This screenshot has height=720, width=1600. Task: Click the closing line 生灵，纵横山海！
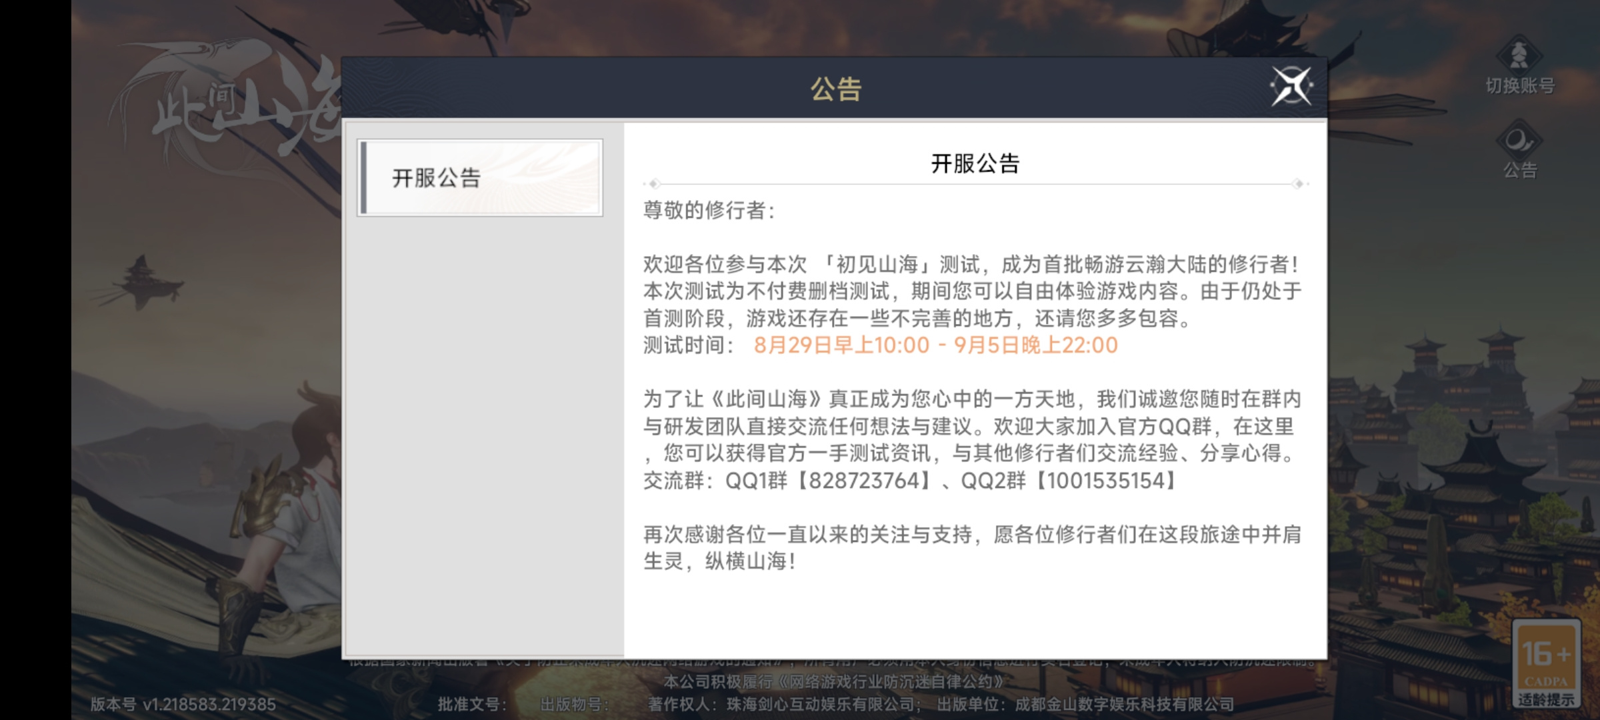click(x=720, y=561)
